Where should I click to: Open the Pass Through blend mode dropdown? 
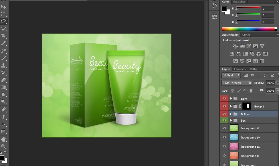pos(237,83)
